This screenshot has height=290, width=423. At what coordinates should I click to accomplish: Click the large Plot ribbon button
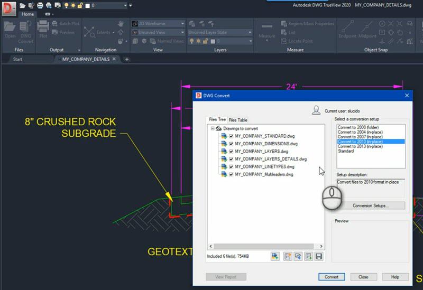pos(43,30)
